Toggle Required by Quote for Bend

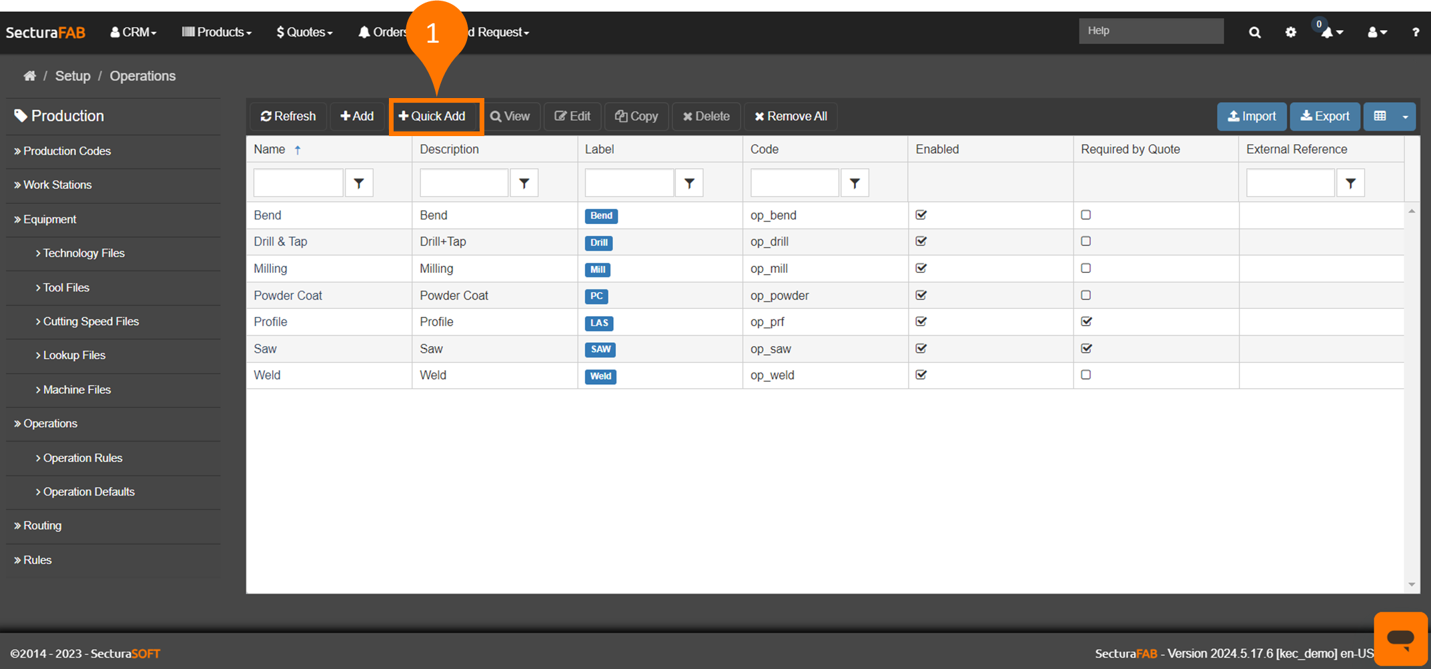(1086, 215)
